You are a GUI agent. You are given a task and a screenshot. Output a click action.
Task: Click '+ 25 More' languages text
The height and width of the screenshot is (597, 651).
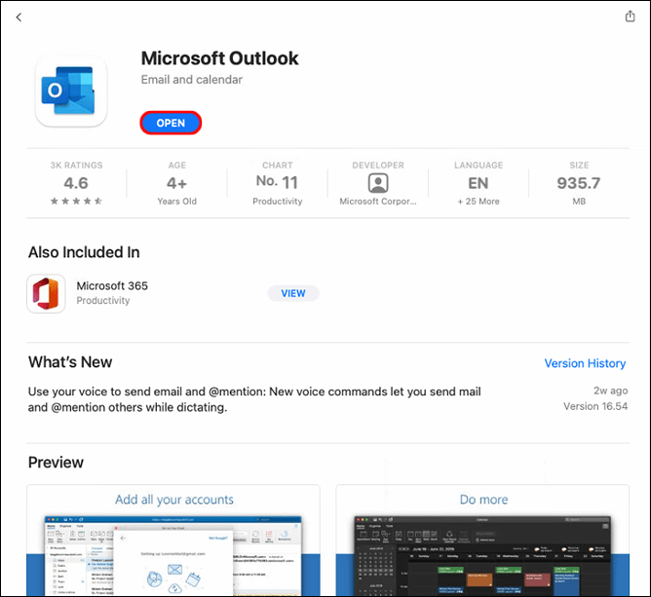pyautogui.click(x=479, y=202)
